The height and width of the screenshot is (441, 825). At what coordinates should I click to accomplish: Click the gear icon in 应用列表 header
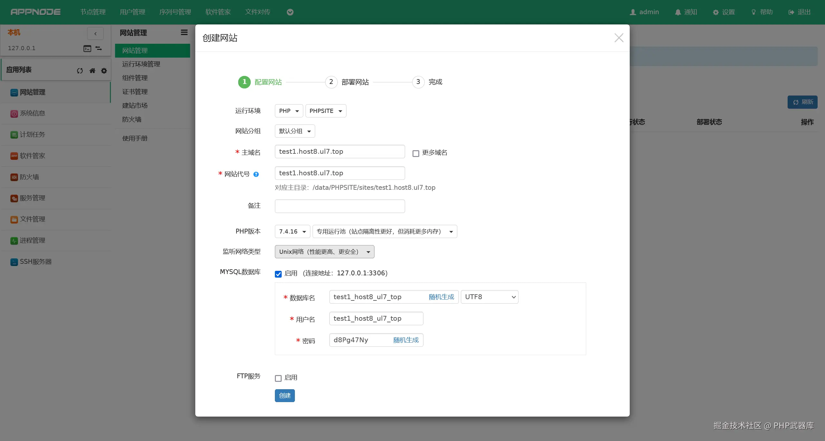[x=104, y=71]
